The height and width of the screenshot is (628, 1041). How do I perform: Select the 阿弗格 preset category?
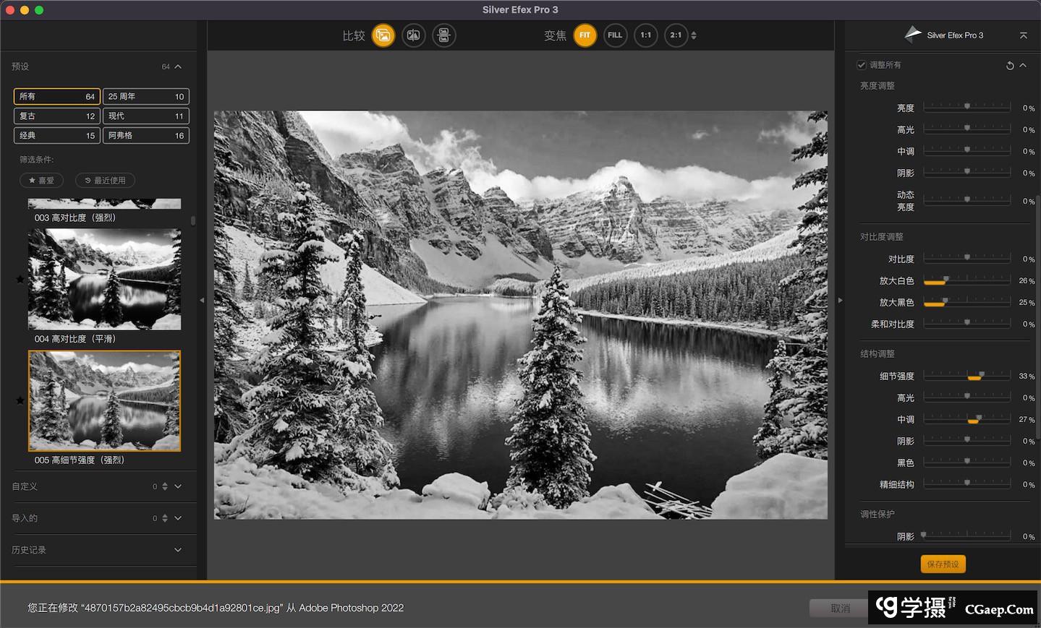(145, 136)
